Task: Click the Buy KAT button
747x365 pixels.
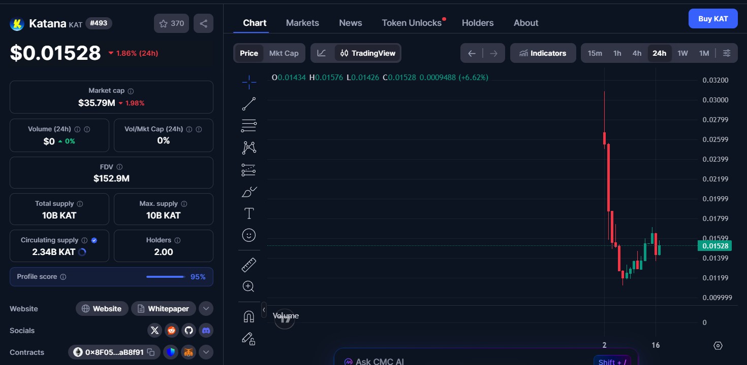Action: 713,18
